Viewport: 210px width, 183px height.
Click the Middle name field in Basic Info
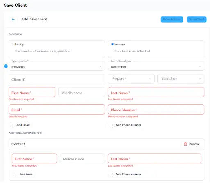pos(82,92)
